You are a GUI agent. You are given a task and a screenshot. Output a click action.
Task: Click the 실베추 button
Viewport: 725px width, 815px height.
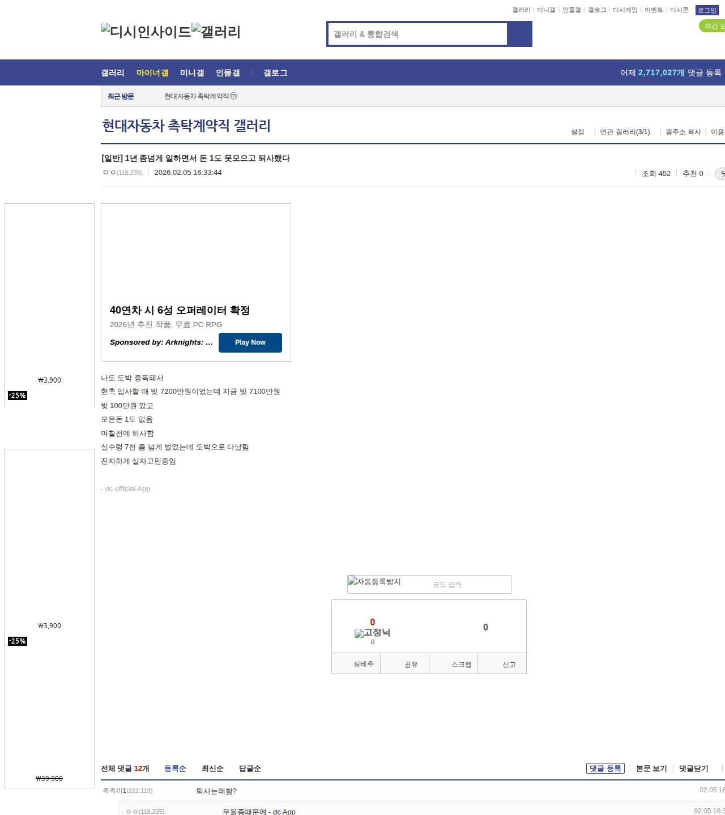(363, 664)
